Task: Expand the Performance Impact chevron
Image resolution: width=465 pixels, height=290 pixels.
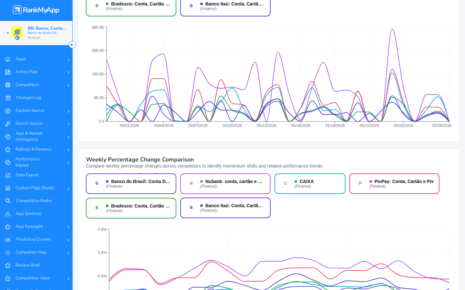Action: click(x=68, y=163)
